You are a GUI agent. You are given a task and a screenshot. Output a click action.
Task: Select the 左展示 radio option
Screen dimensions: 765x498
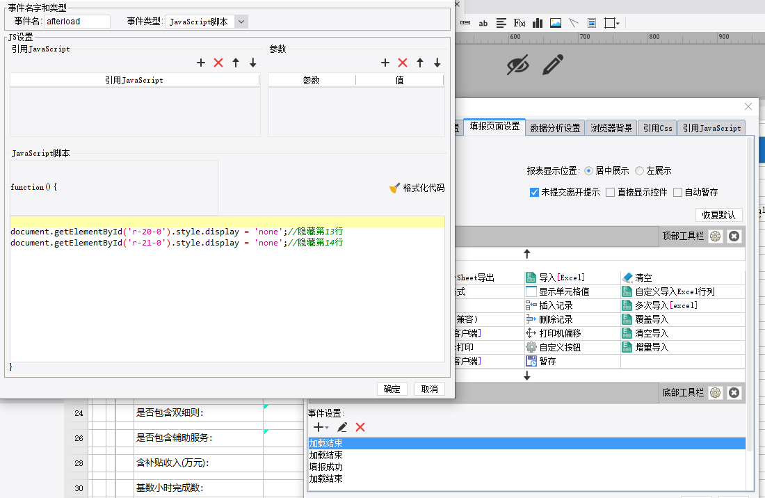639,170
